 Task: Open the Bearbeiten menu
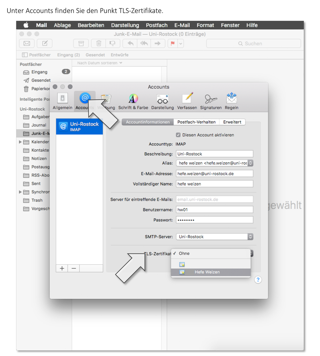[x=91, y=25]
